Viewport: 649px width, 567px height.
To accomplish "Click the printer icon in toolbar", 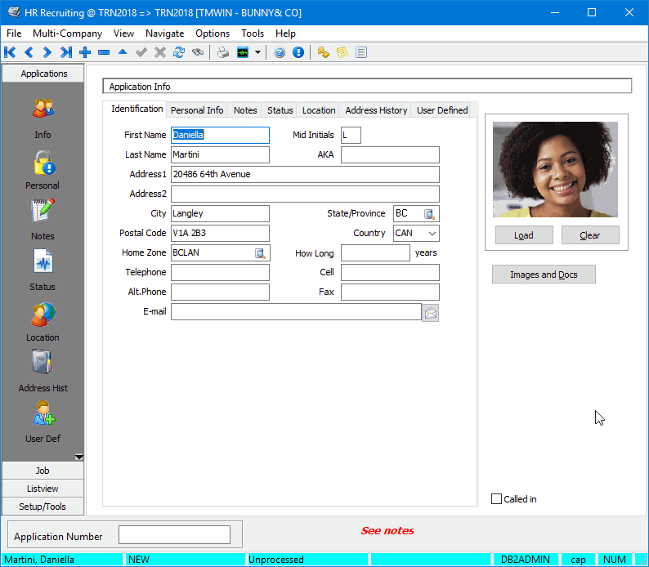I will [223, 52].
